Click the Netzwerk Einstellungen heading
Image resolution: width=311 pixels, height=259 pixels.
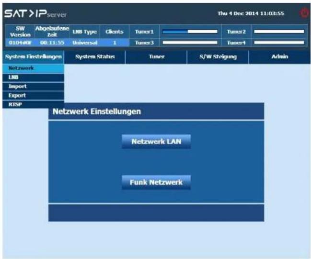click(97, 111)
